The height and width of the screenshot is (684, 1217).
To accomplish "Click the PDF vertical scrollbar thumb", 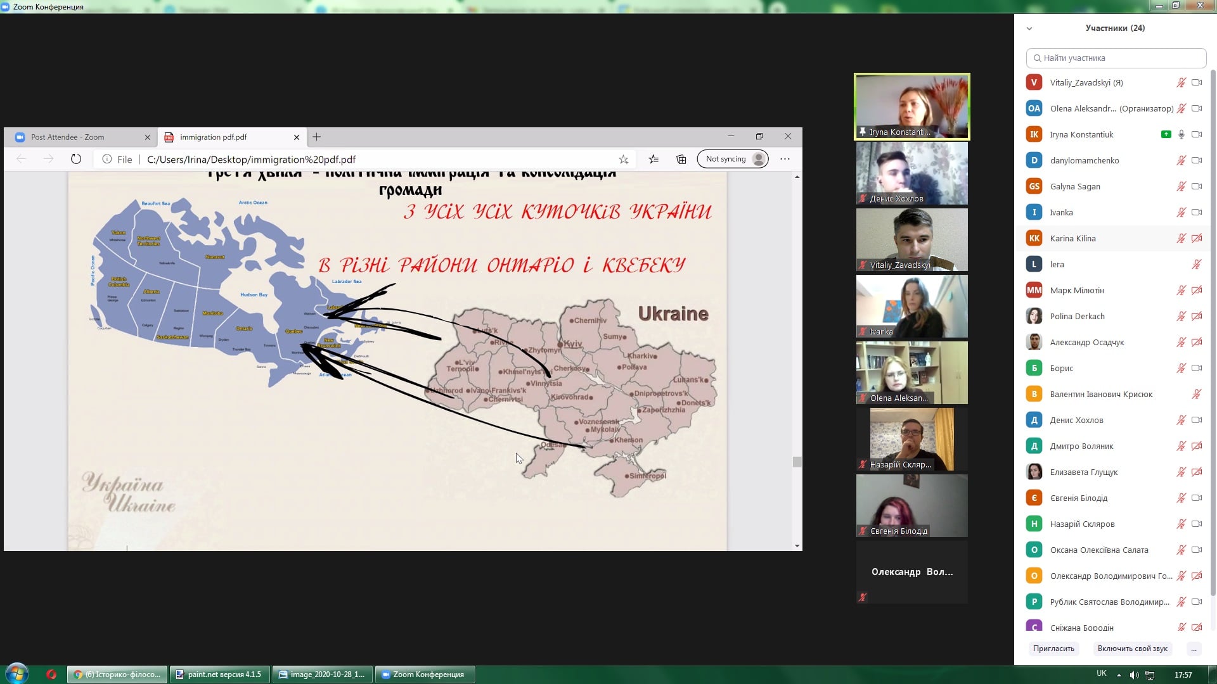I will tap(797, 462).
